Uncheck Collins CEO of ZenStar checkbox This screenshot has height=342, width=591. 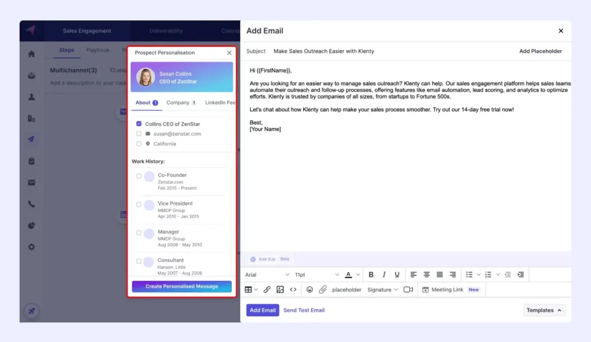[x=139, y=123]
